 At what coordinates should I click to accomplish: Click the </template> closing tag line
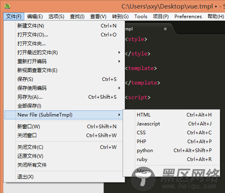(142, 83)
